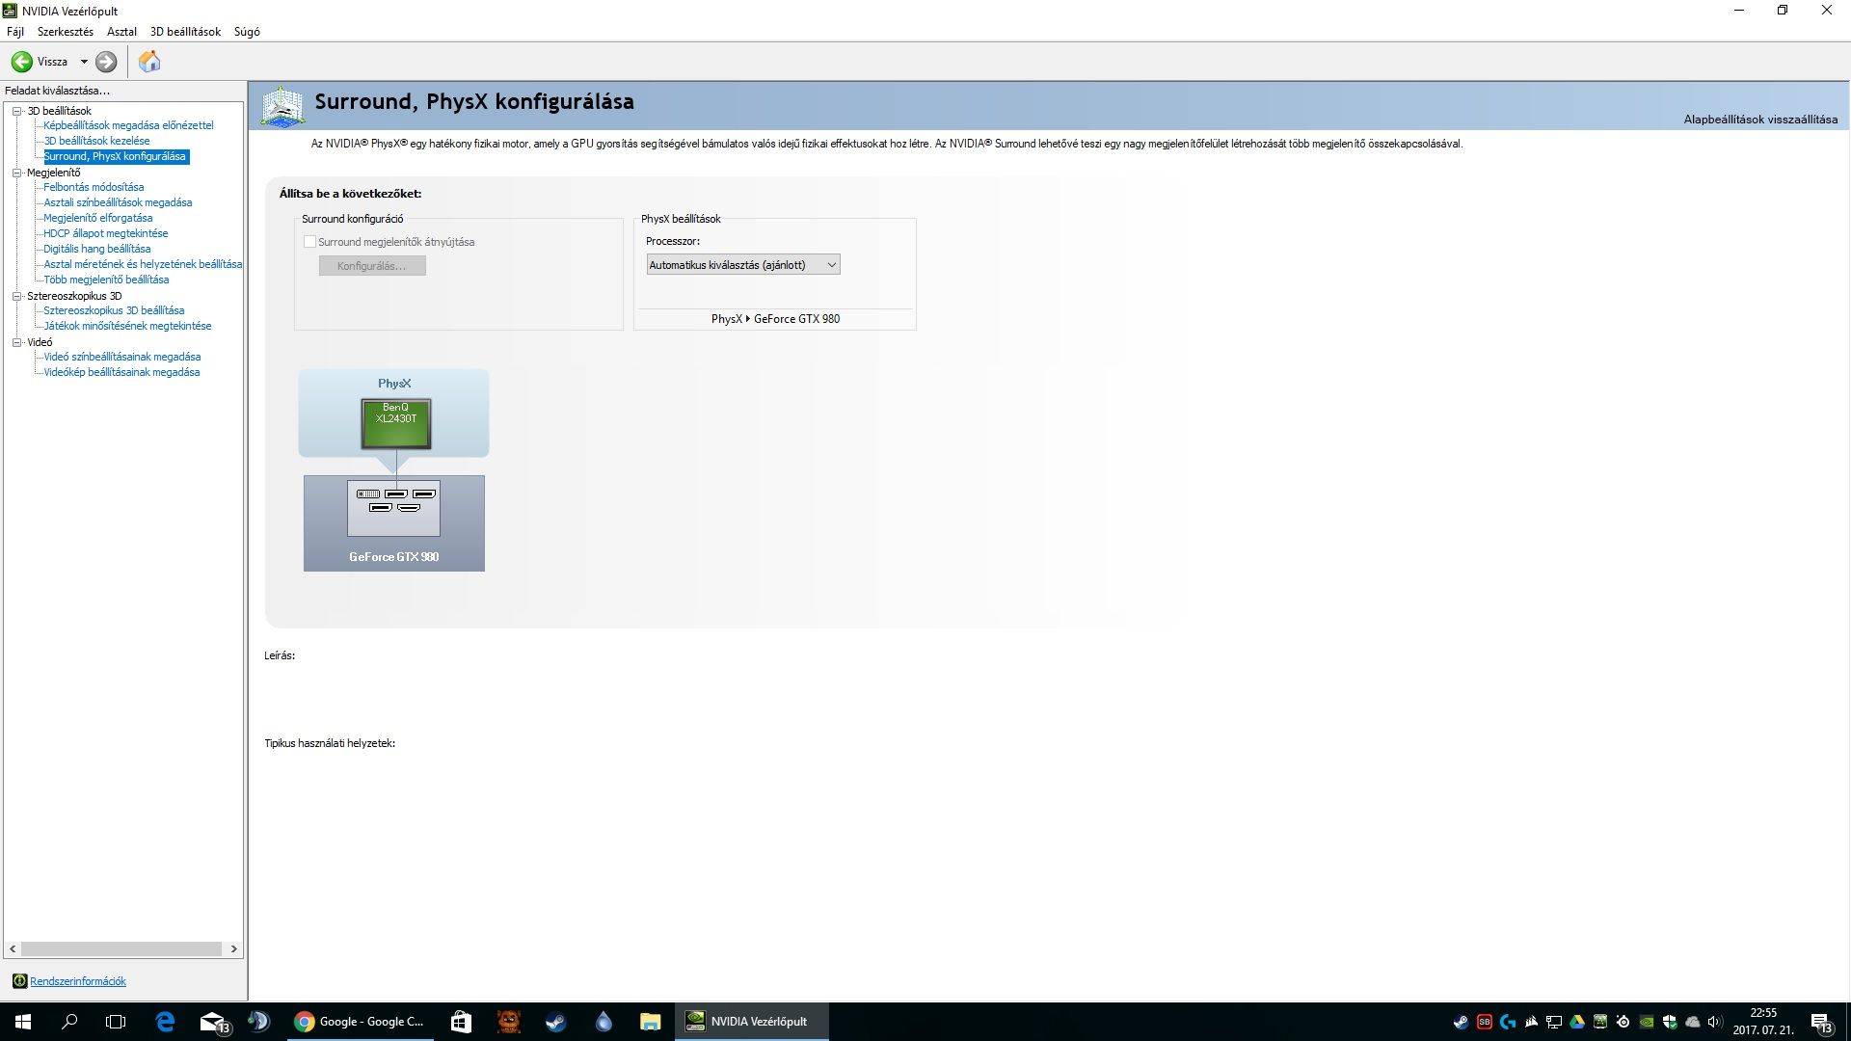Select Felbontás módosítása in the tree
Image resolution: width=1851 pixels, height=1041 pixels.
pyautogui.click(x=94, y=187)
